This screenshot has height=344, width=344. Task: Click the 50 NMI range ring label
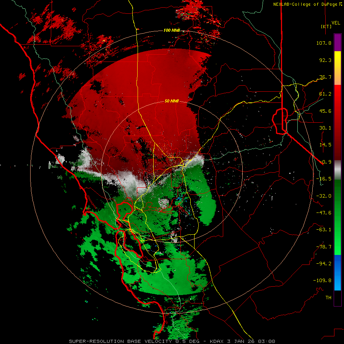point(172,101)
